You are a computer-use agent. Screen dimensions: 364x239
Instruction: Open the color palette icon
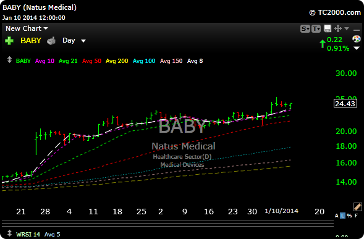pos(357,39)
